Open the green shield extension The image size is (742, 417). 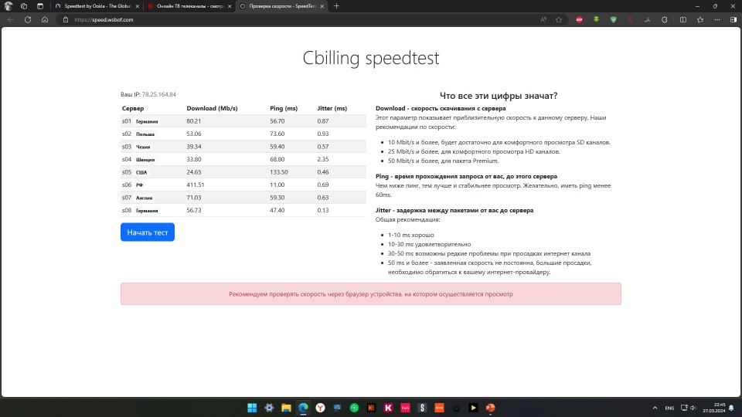tap(613, 20)
